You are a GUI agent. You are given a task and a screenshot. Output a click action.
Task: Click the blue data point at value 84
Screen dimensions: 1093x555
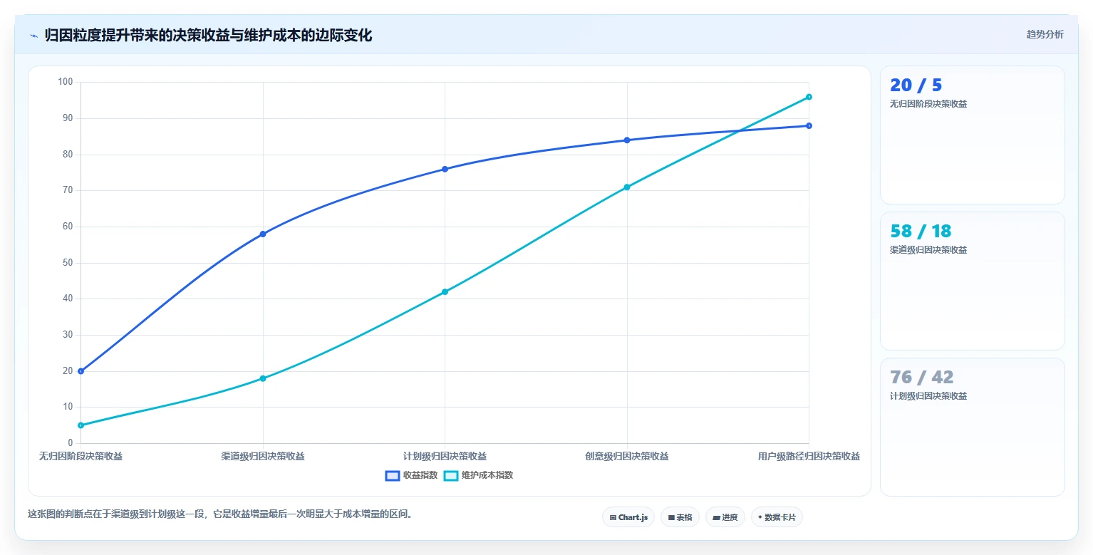coord(627,140)
